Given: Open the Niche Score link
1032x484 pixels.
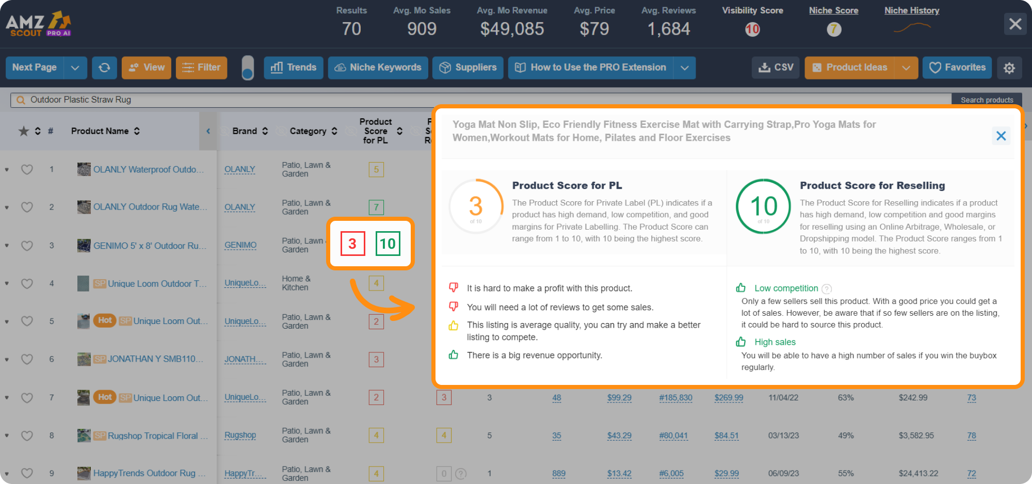Looking at the screenshot, I should pos(833,10).
